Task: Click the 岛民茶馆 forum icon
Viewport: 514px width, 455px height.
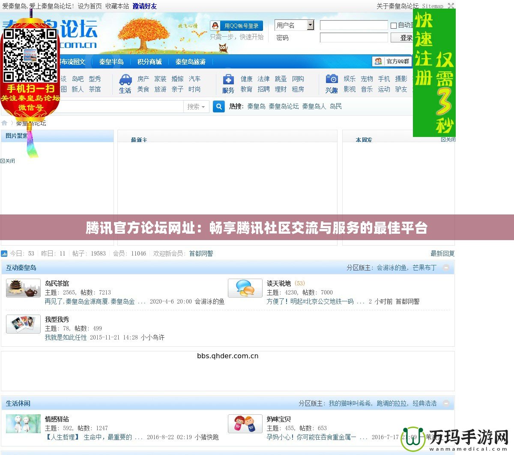Action: coord(23,288)
